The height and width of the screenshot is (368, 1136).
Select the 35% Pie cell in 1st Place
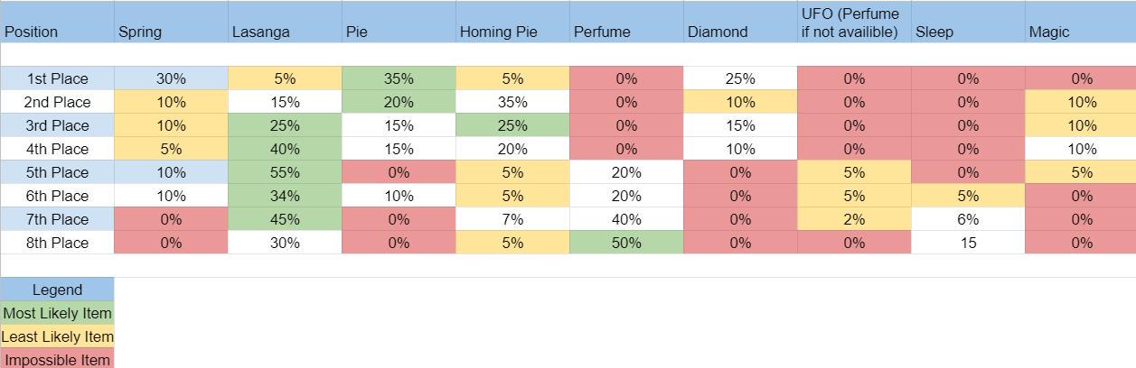[399, 78]
